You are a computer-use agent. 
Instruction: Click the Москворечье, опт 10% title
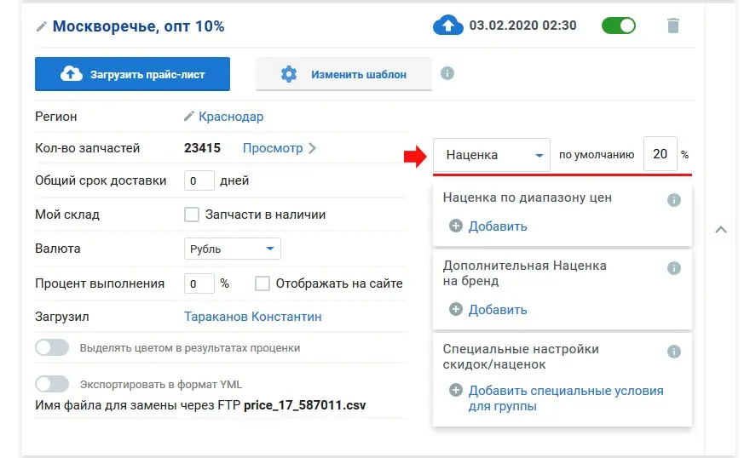[138, 26]
